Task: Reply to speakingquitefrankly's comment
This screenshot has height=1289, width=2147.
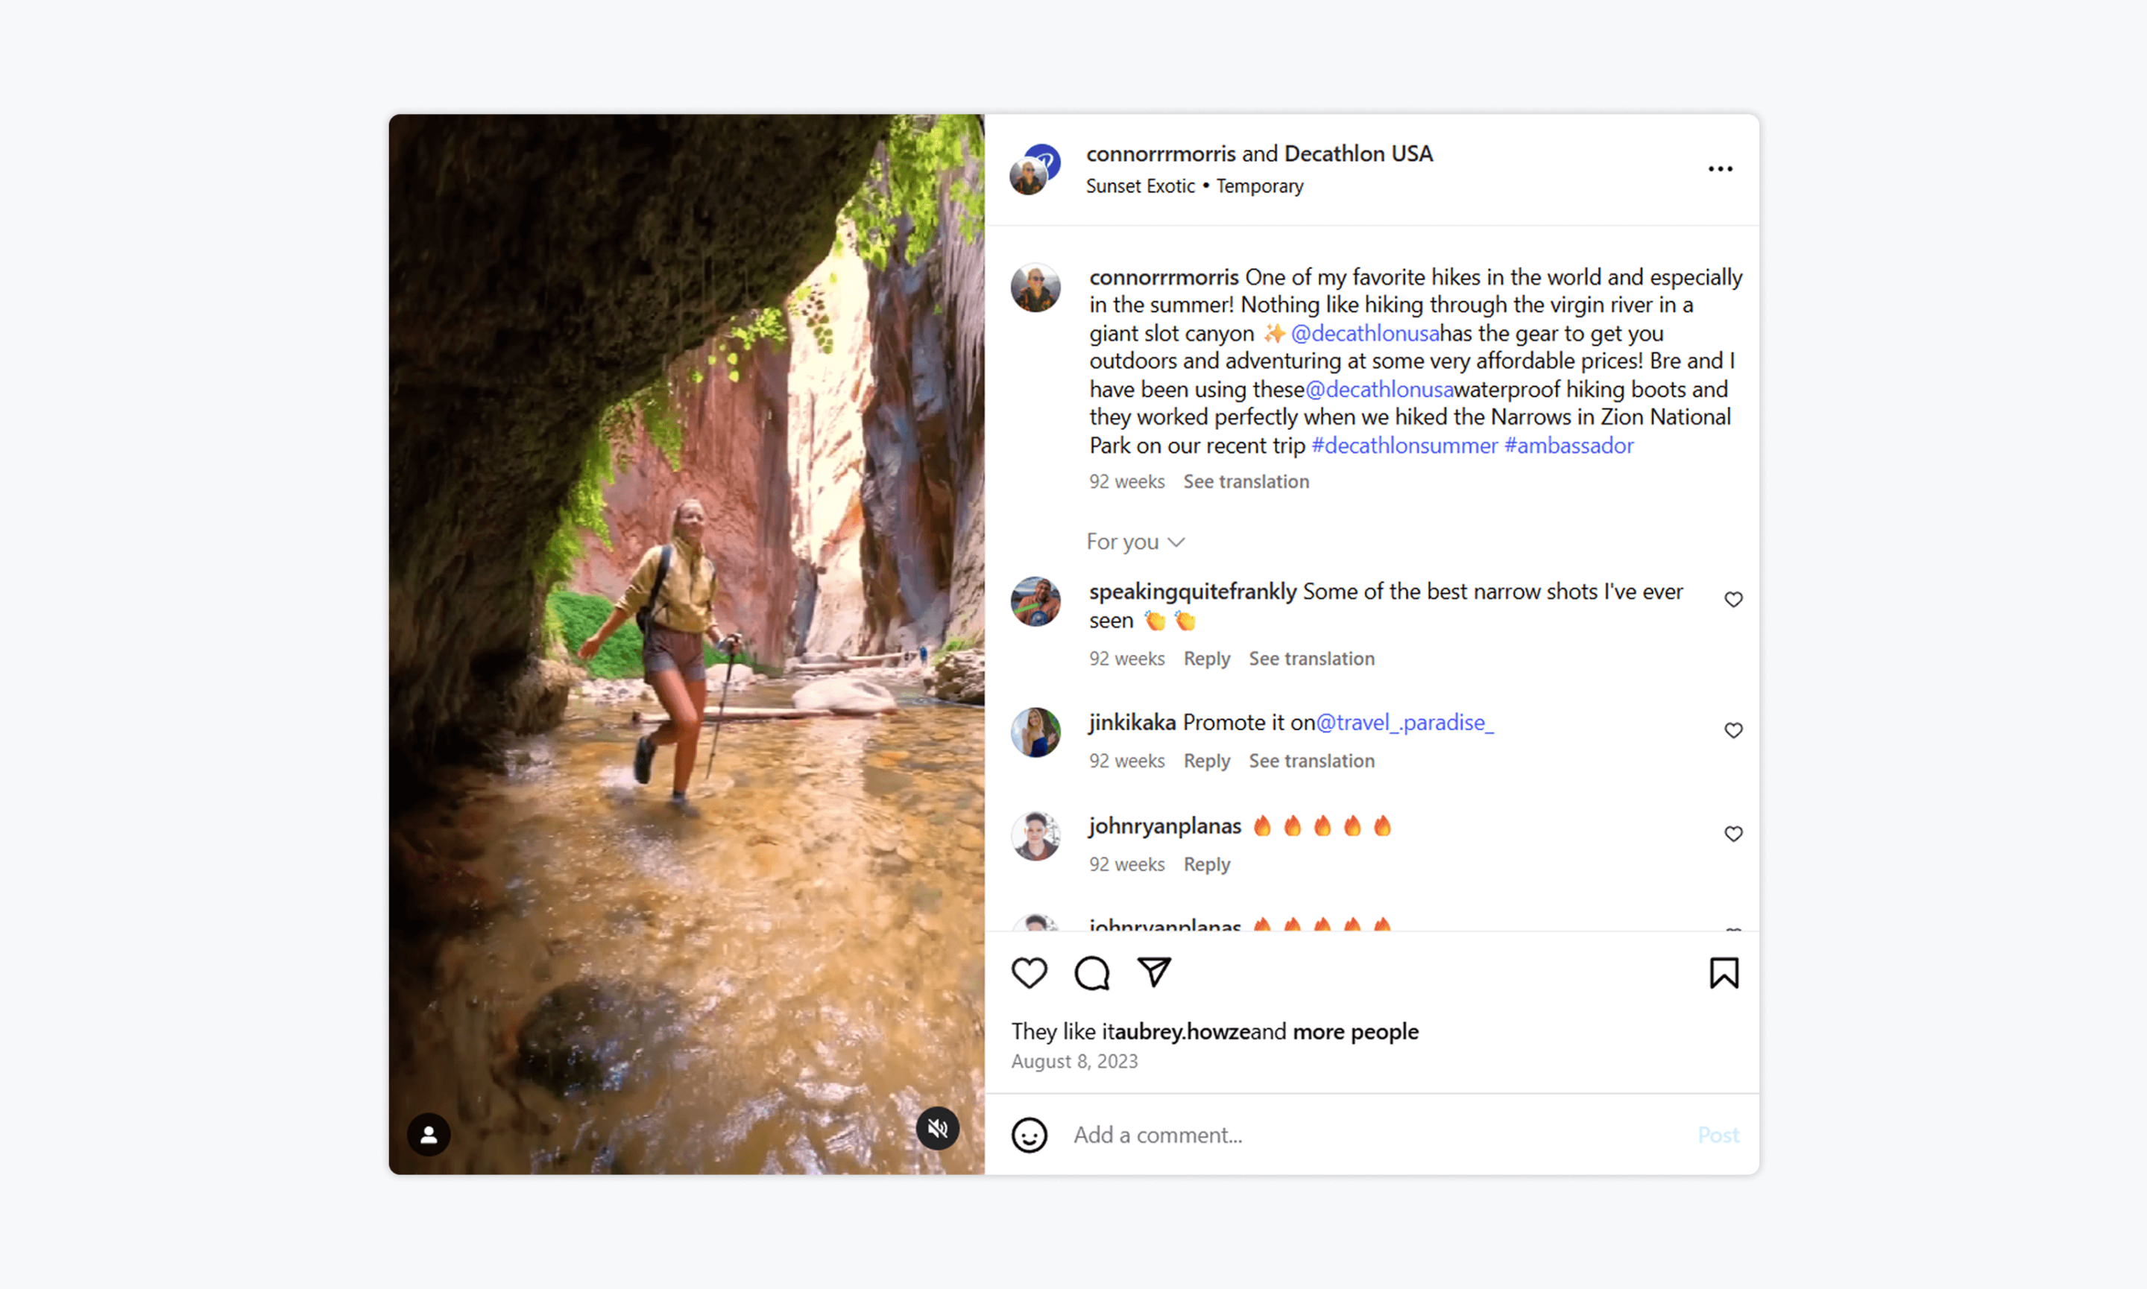Action: (1206, 659)
